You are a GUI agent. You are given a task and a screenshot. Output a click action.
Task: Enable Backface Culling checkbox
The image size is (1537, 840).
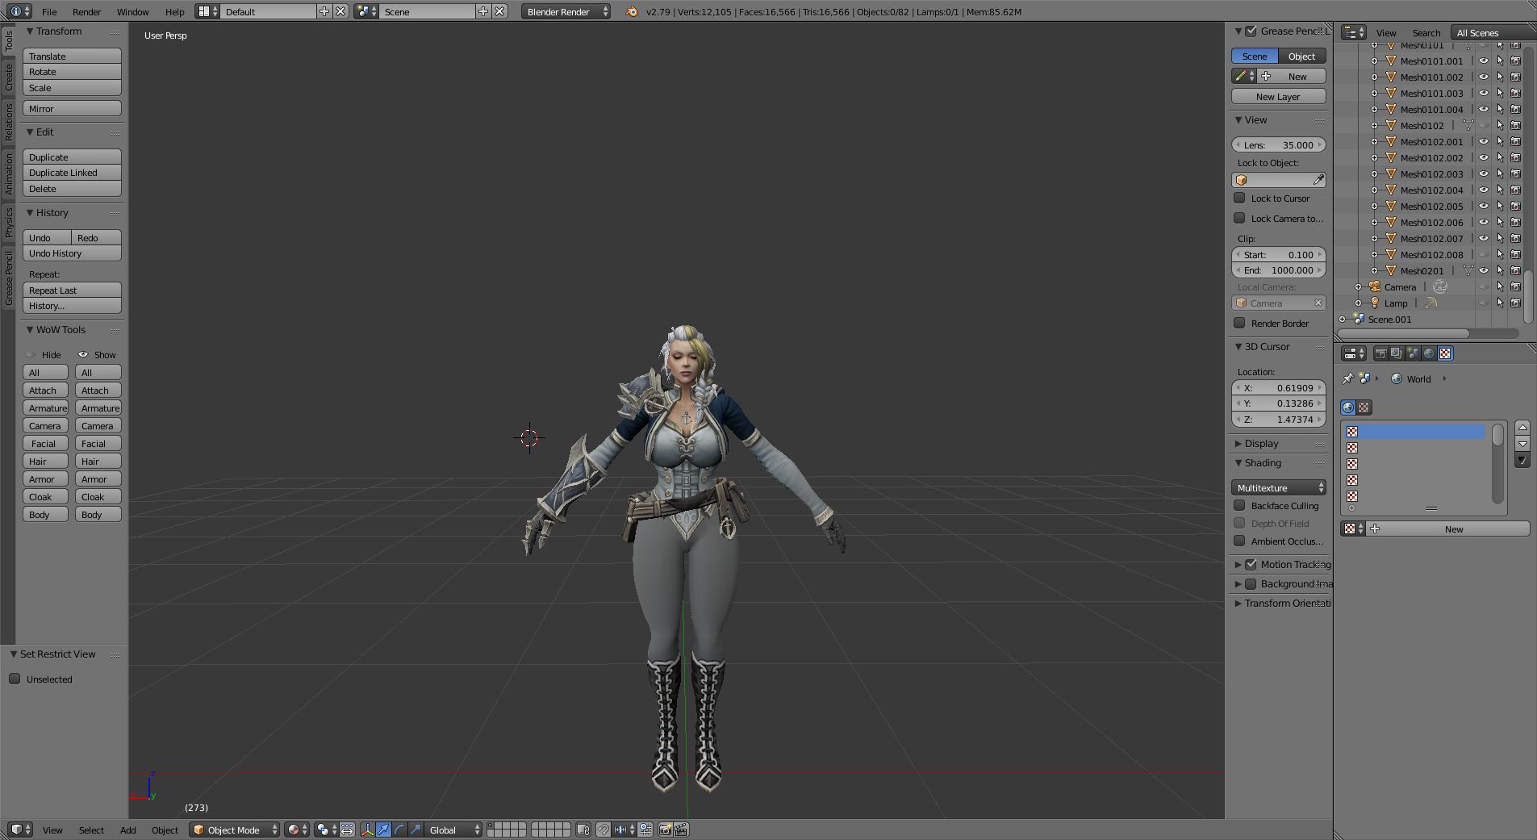pyautogui.click(x=1239, y=505)
